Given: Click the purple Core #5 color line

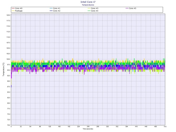Looking at the screenshot, I should coord(127,8).
